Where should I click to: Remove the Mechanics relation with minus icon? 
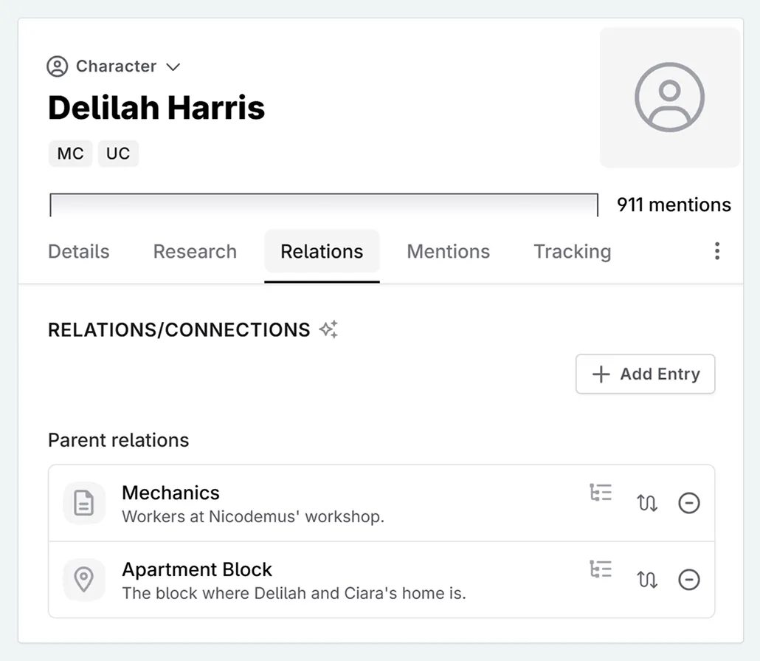688,504
